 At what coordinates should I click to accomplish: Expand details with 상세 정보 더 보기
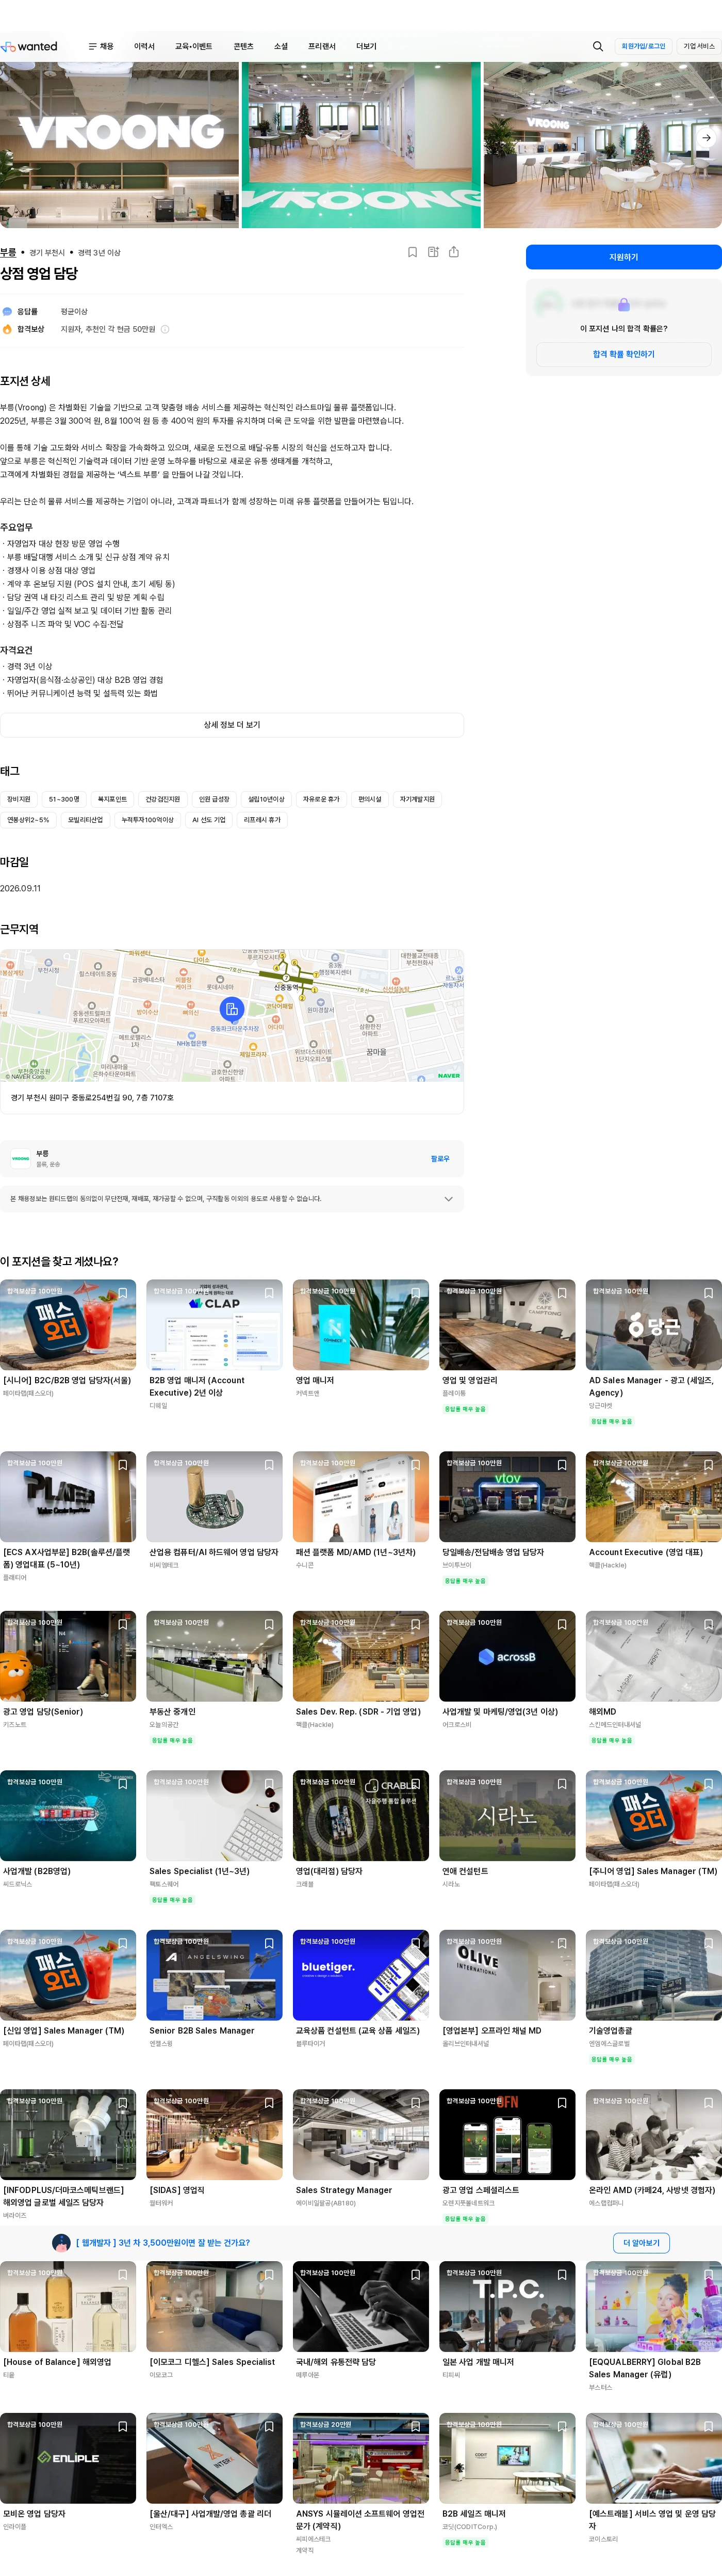coord(232,725)
